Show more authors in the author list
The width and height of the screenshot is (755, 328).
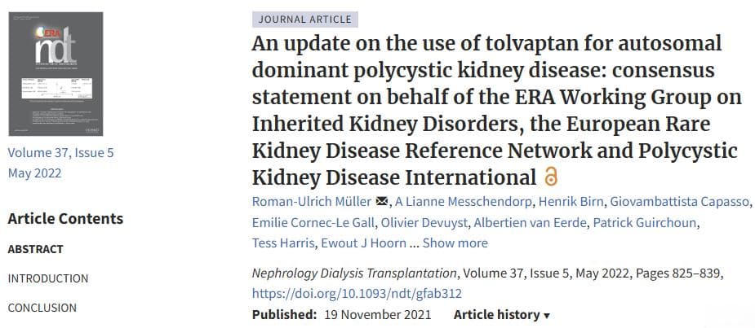455,243
